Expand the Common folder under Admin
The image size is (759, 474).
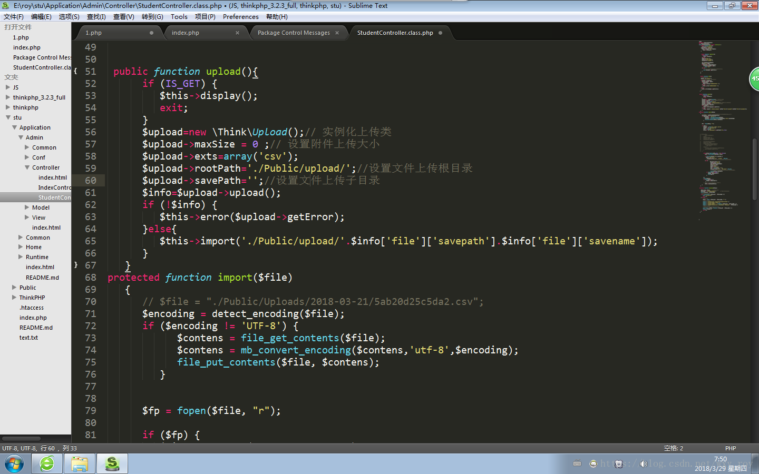click(x=27, y=147)
